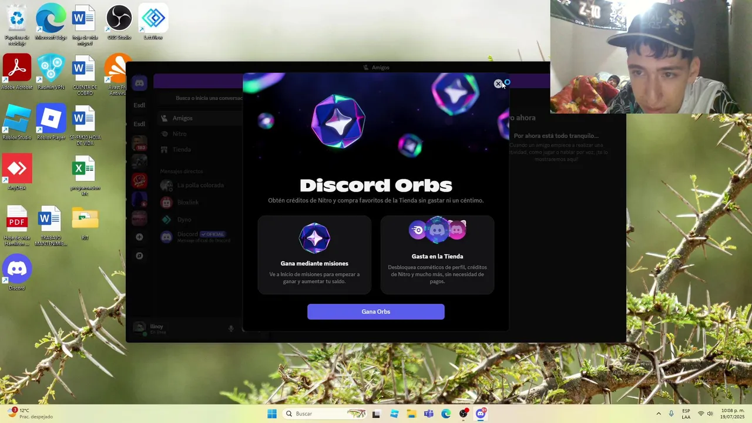This screenshot has height=423, width=752.
Task: Open clock and date 10:08 p. m.
Action: pyautogui.click(x=732, y=414)
